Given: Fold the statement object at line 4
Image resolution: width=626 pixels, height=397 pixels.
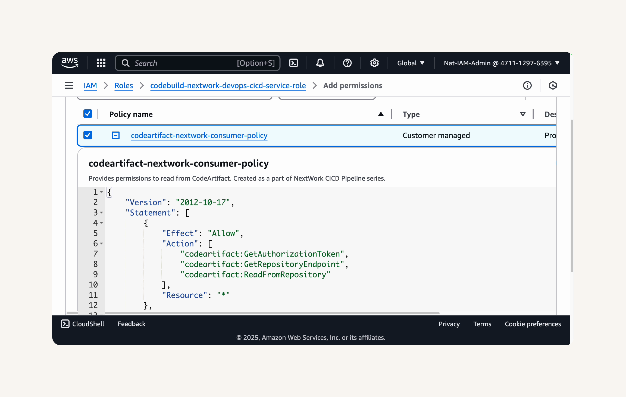Looking at the screenshot, I should pos(101,223).
